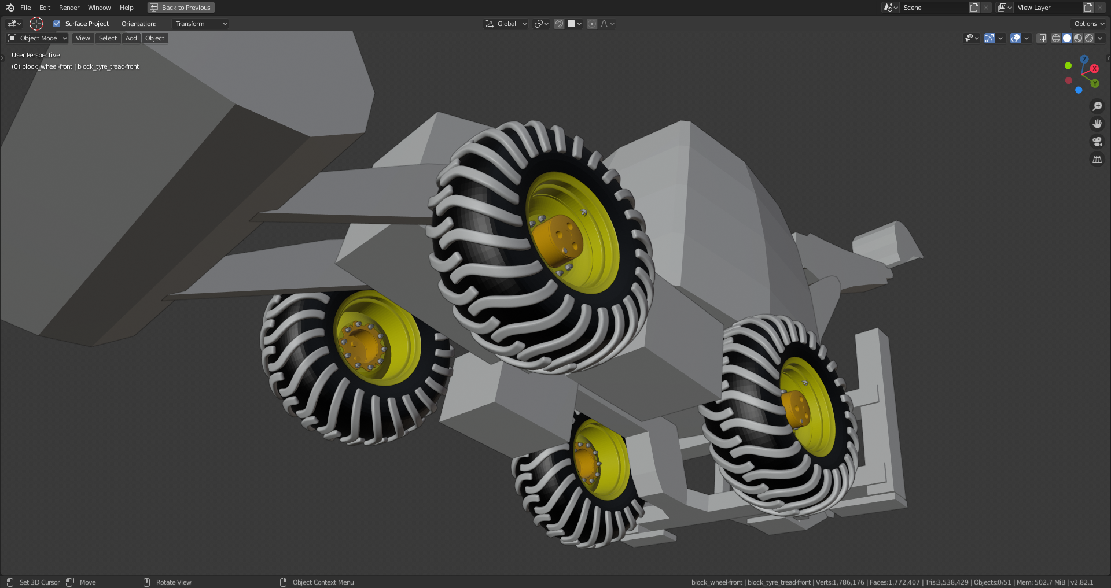The image size is (1111, 588).
Task: Open the overlays options arrow
Action: pyautogui.click(x=1027, y=38)
